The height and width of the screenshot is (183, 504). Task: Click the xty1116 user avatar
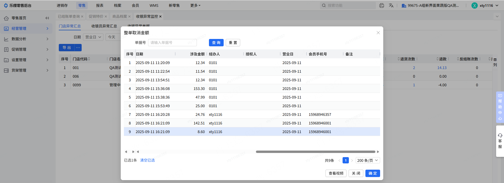click(475, 5)
